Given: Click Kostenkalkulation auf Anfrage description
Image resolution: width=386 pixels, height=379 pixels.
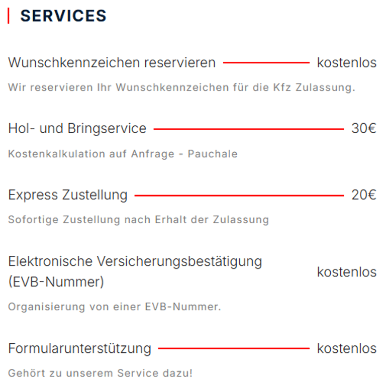Looking at the screenshot, I should coord(123,154).
